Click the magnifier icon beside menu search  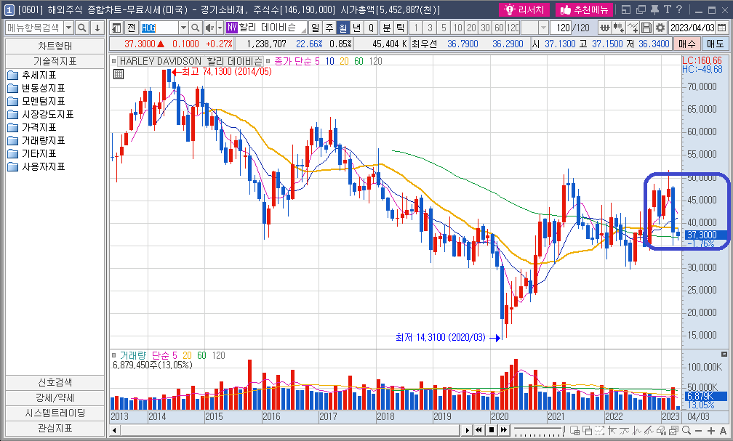click(81, 28)
